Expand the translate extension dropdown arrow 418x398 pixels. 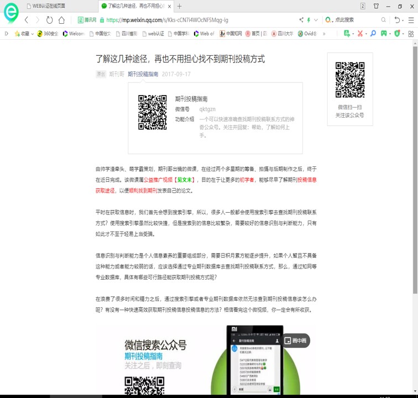[353, 34]
